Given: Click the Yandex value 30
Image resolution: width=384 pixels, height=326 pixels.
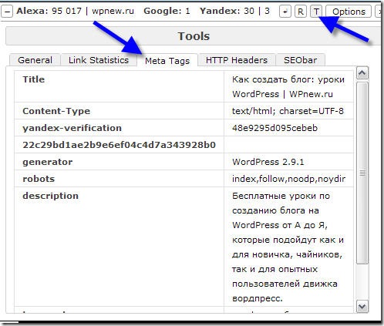Looking at the screenshot, I should [x=249, y=12].
